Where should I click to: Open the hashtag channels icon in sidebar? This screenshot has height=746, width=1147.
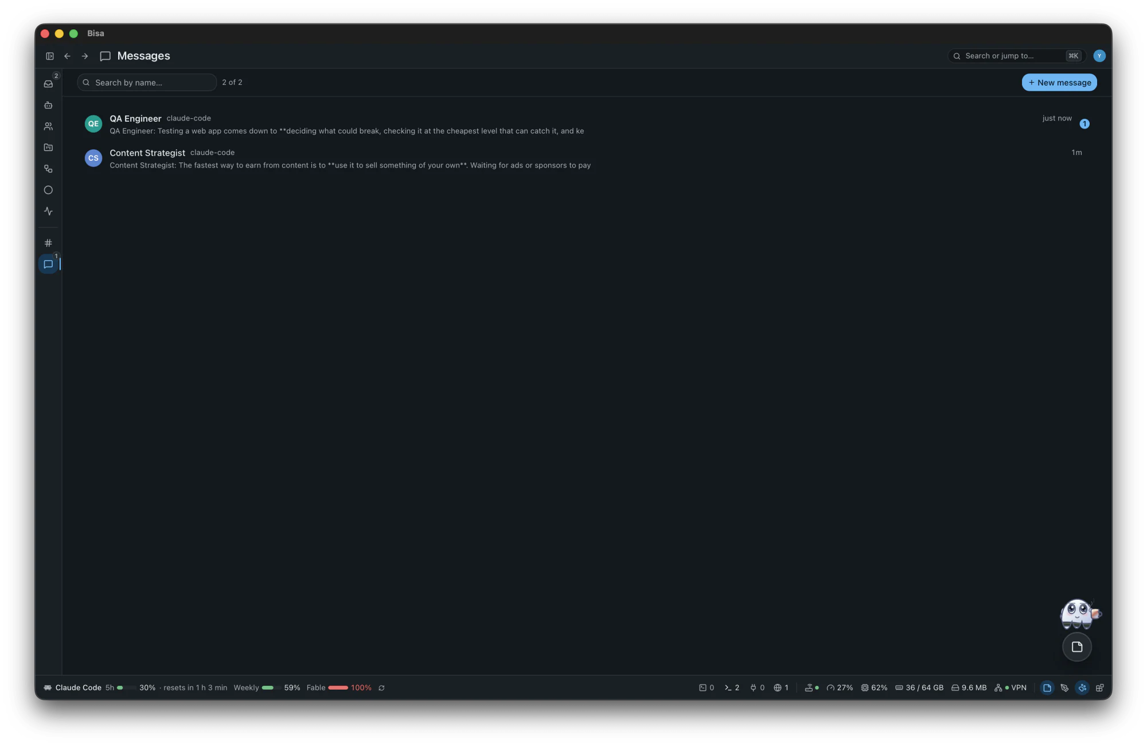[48, 243]
